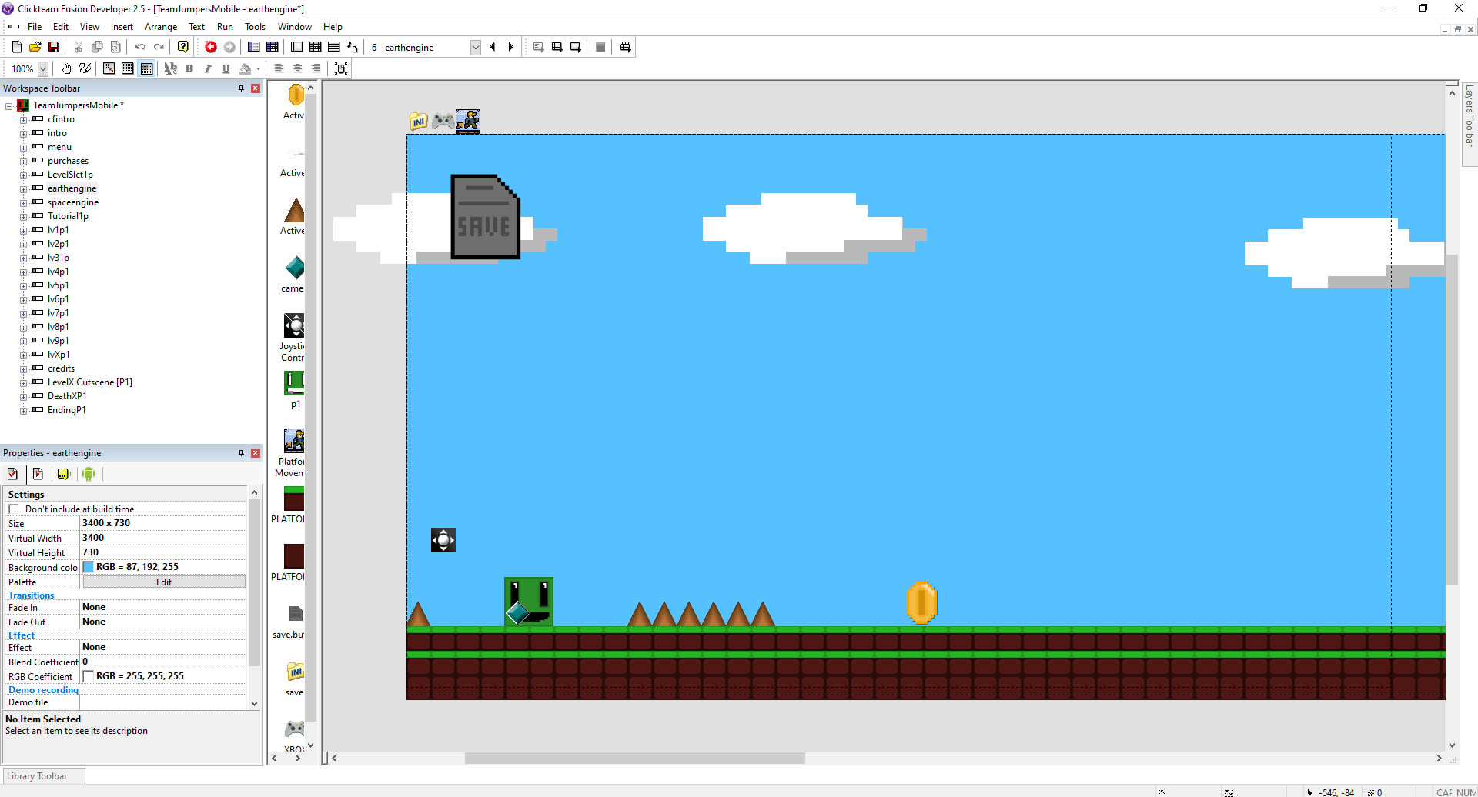Select the gold coin in the frame

(x=921, y=602)
